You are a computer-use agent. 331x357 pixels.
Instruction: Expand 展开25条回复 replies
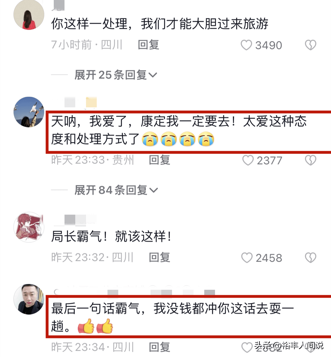[115, 75]
